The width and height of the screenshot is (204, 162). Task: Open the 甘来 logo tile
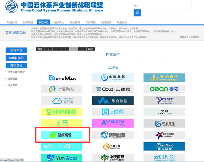61,123
